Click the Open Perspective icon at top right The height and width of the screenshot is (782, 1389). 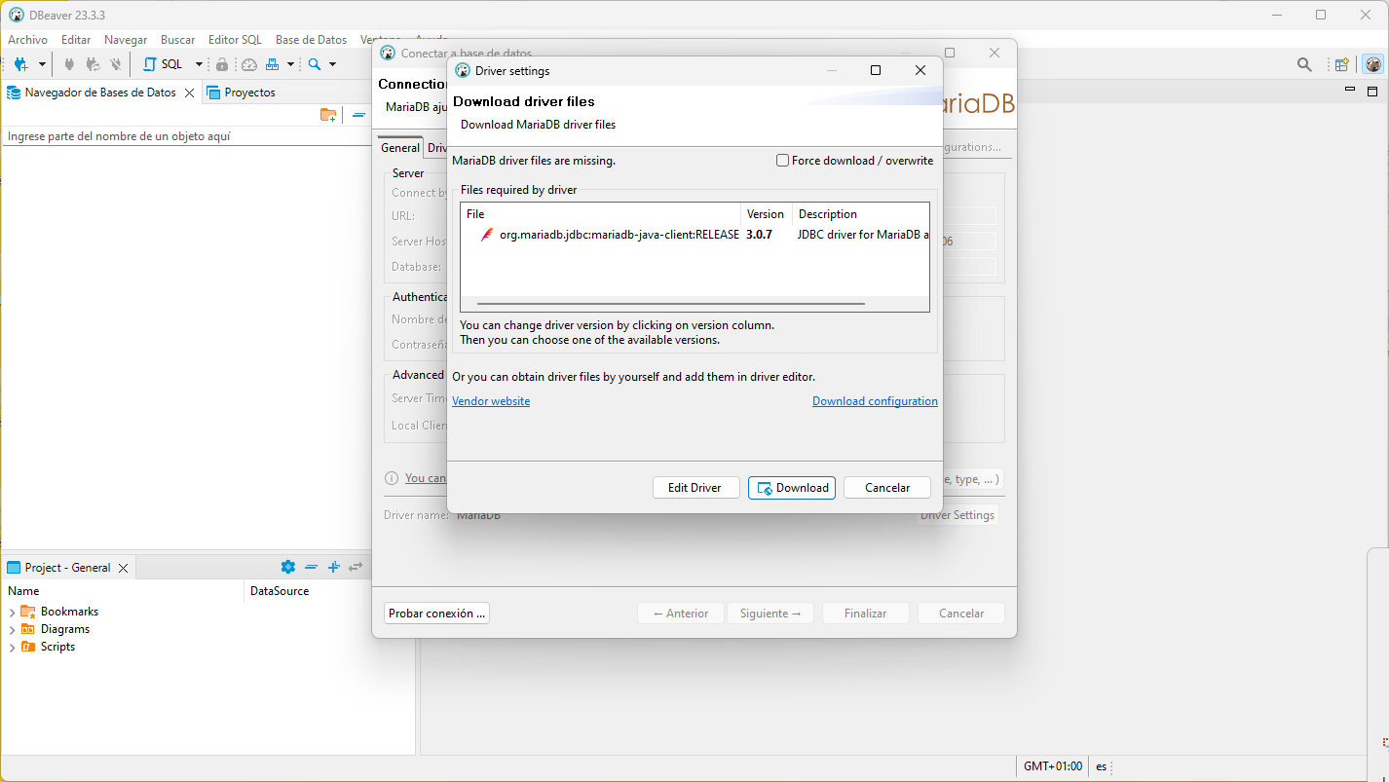pyautogui.click(x=1342, y=64)
